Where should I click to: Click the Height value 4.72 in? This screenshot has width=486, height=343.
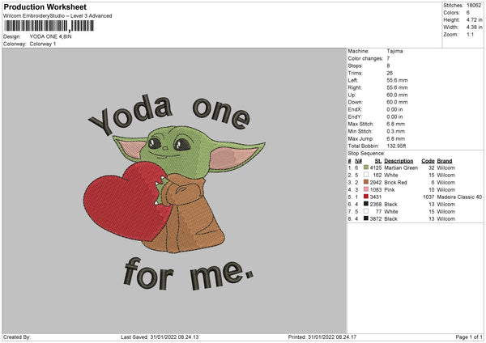[474, 19]
